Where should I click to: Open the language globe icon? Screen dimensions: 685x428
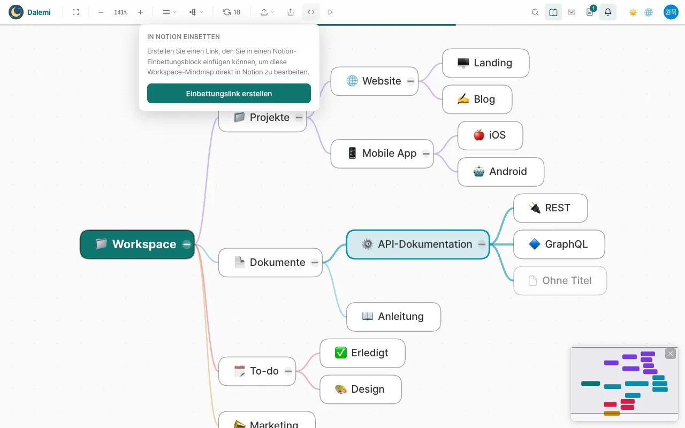(x=649, y=12)
